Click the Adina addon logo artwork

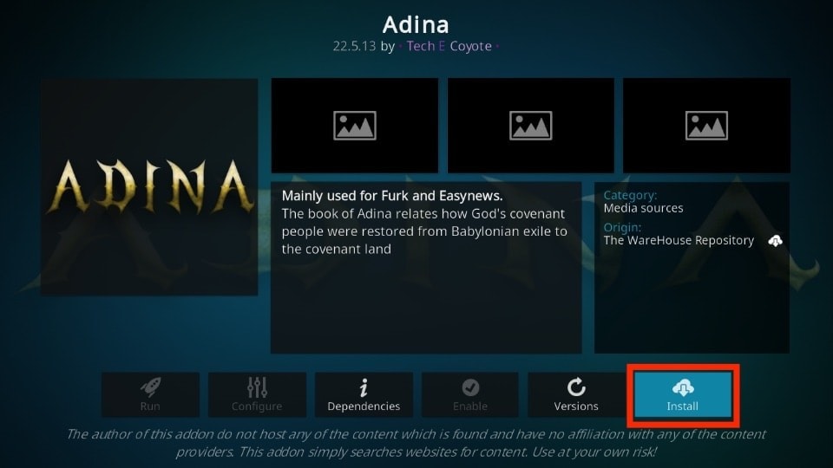pyautogui.click(x=149, y=187)
